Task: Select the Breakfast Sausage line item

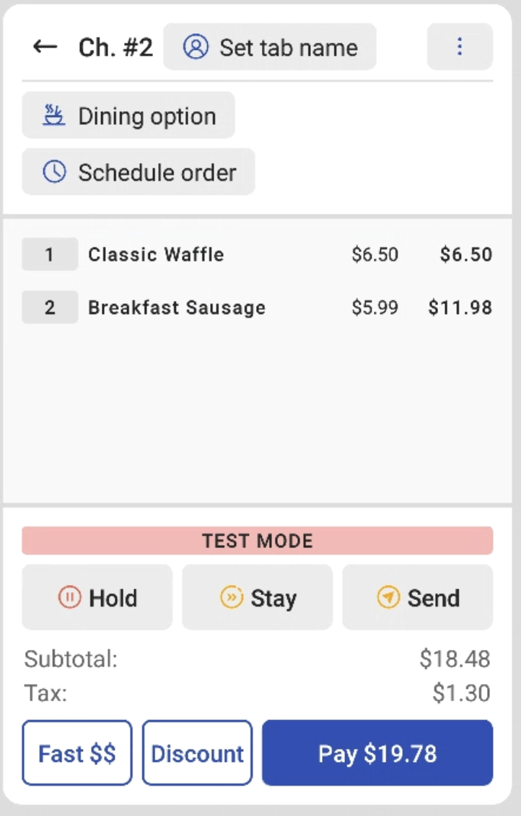Action: pyautogui.click(x=177, y=308)
